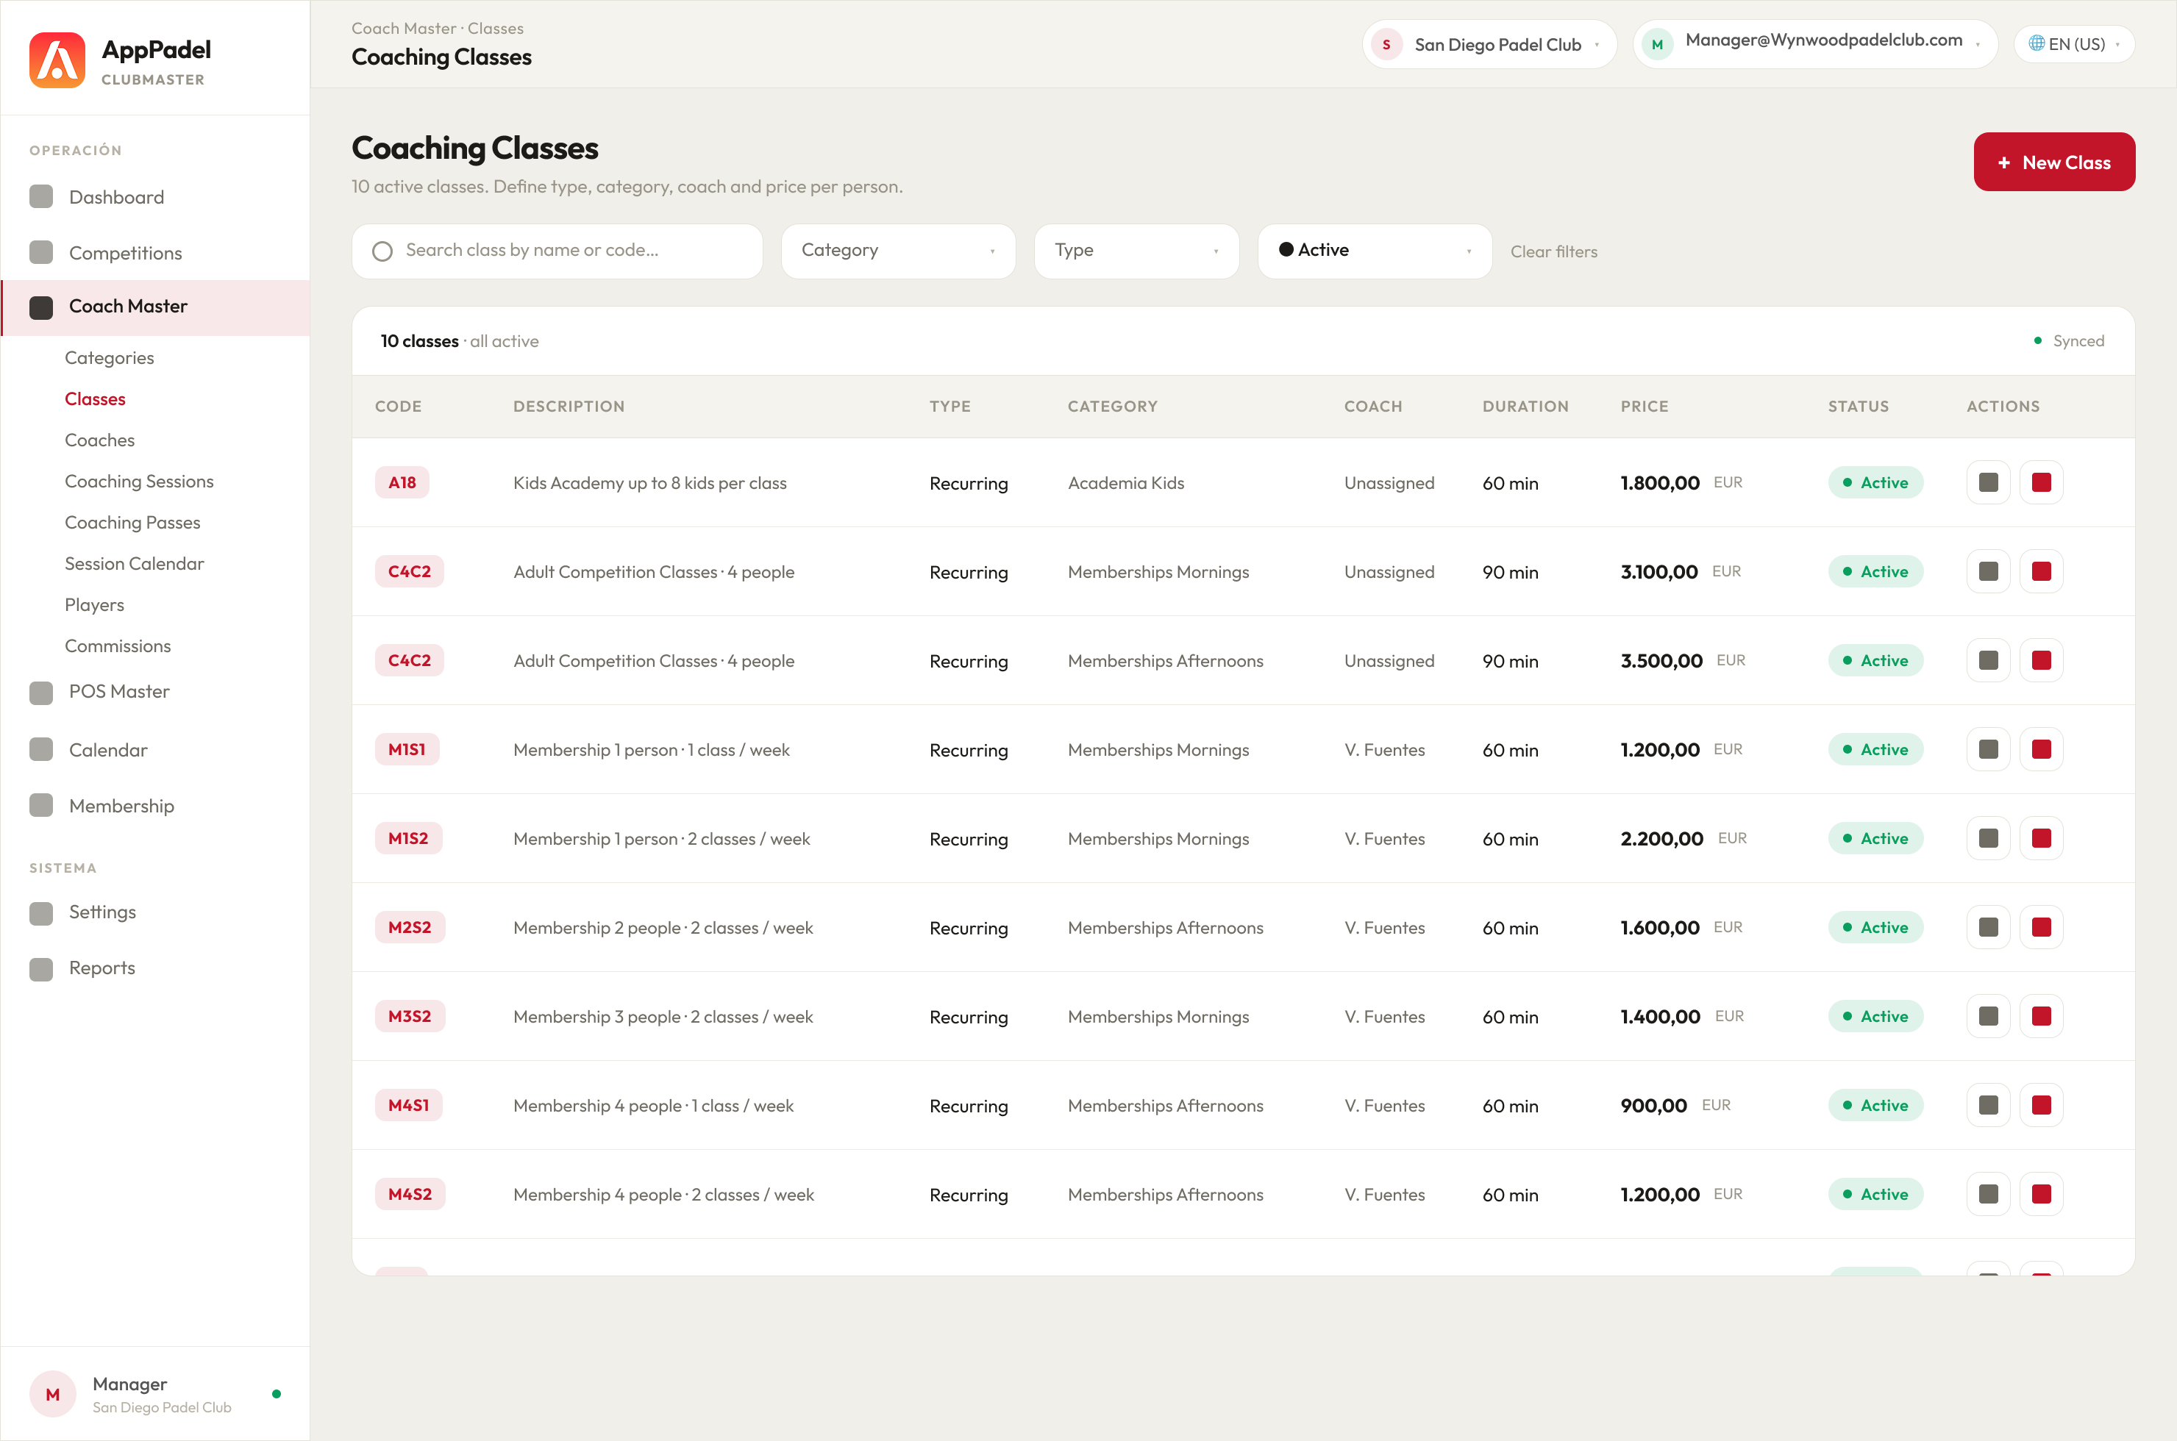Open Coaching Sessions in the sidebar

pyautogui.click(x=139, y=482)
